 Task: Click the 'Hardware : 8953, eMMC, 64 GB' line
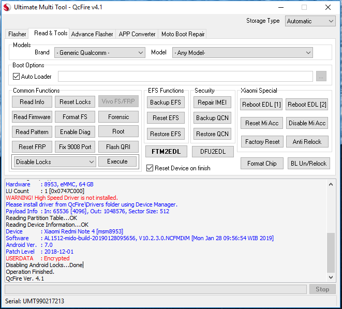point(50,184)
